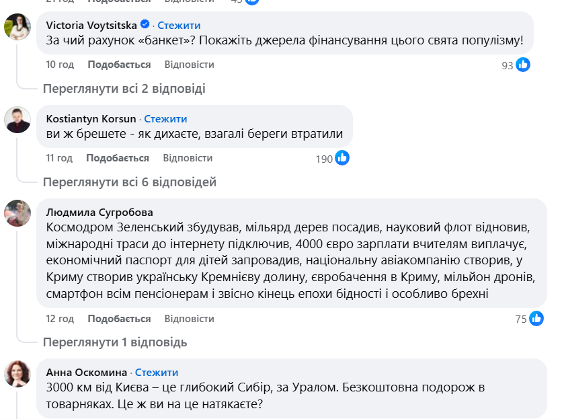562x419 pixels.
Task: Follow Victoria Voytsitska via Стежити
Action: [x=179, y=26]
